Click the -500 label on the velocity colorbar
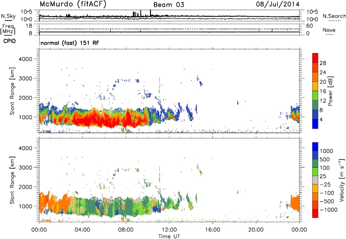Image resolution: width=346 pixels, height=239 pixels. click(x=327, y=201)
